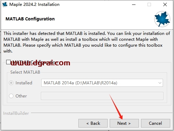
Task: Enable the MATLAB Configuration checkbox
Action: pyautogui.click(x=8, y=62)
